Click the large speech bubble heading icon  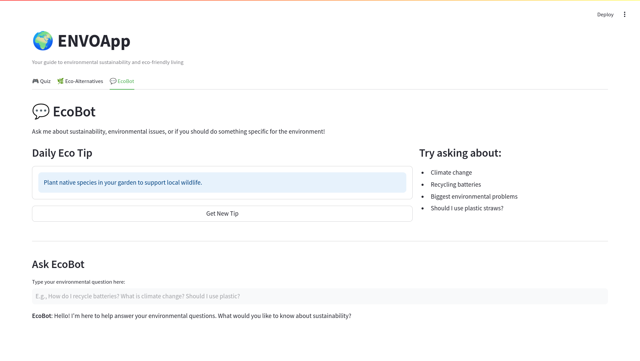[41, 111]
